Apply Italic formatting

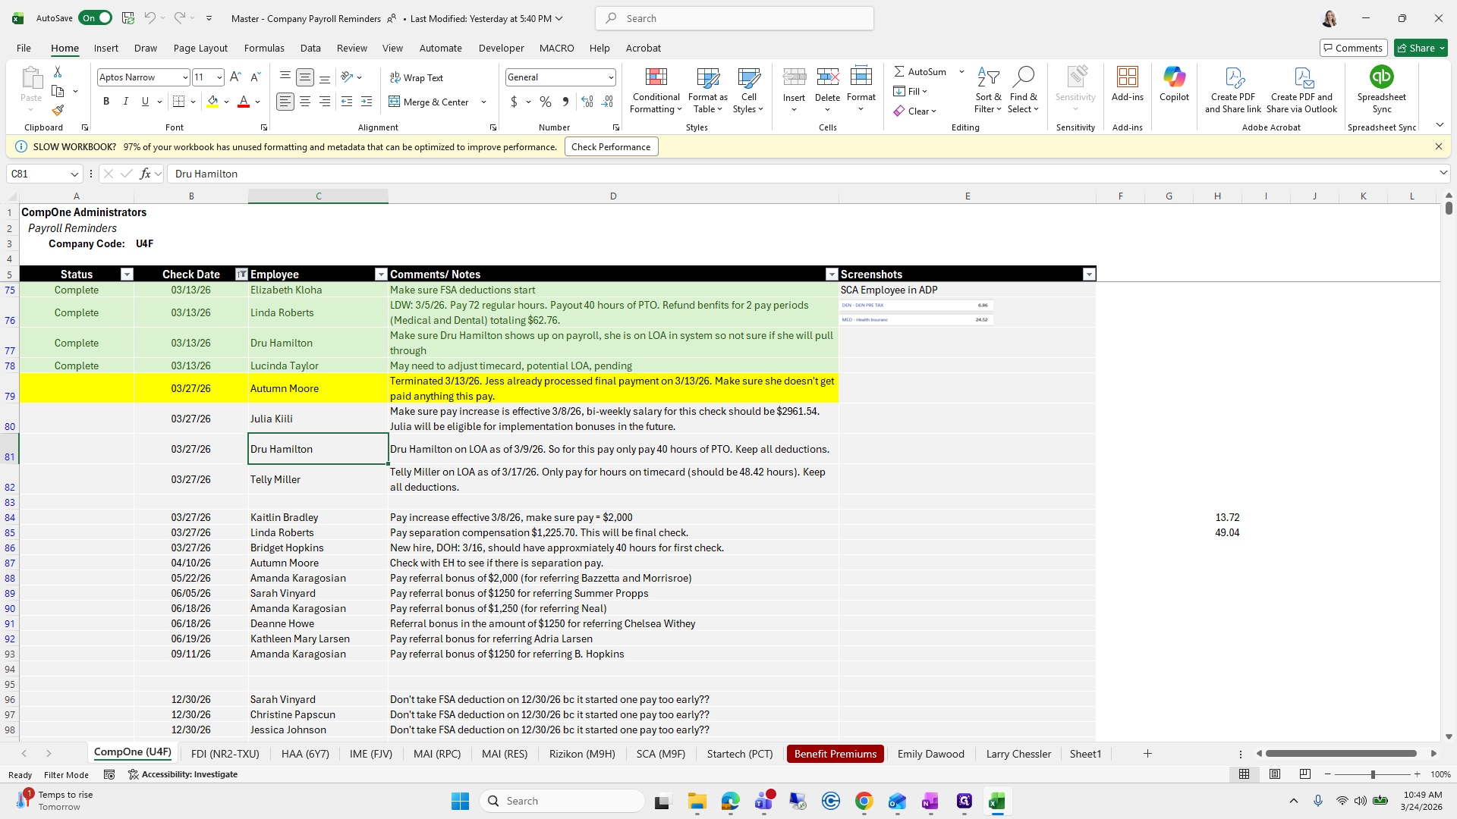126,102
